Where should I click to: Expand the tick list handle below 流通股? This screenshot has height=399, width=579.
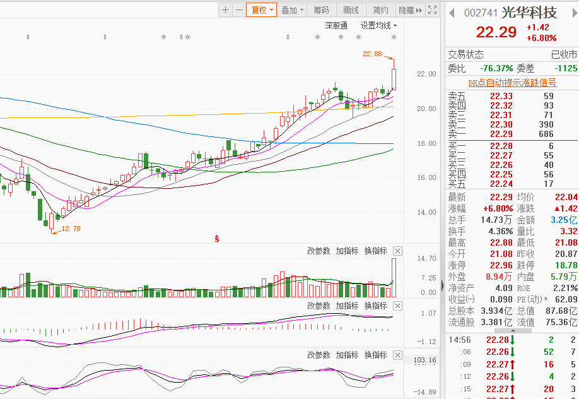pyautogui.click(x=513, y=330)
